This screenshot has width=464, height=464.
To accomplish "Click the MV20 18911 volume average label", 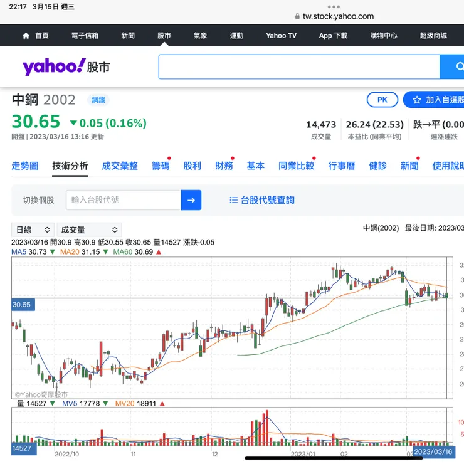I will pos(135,403).
